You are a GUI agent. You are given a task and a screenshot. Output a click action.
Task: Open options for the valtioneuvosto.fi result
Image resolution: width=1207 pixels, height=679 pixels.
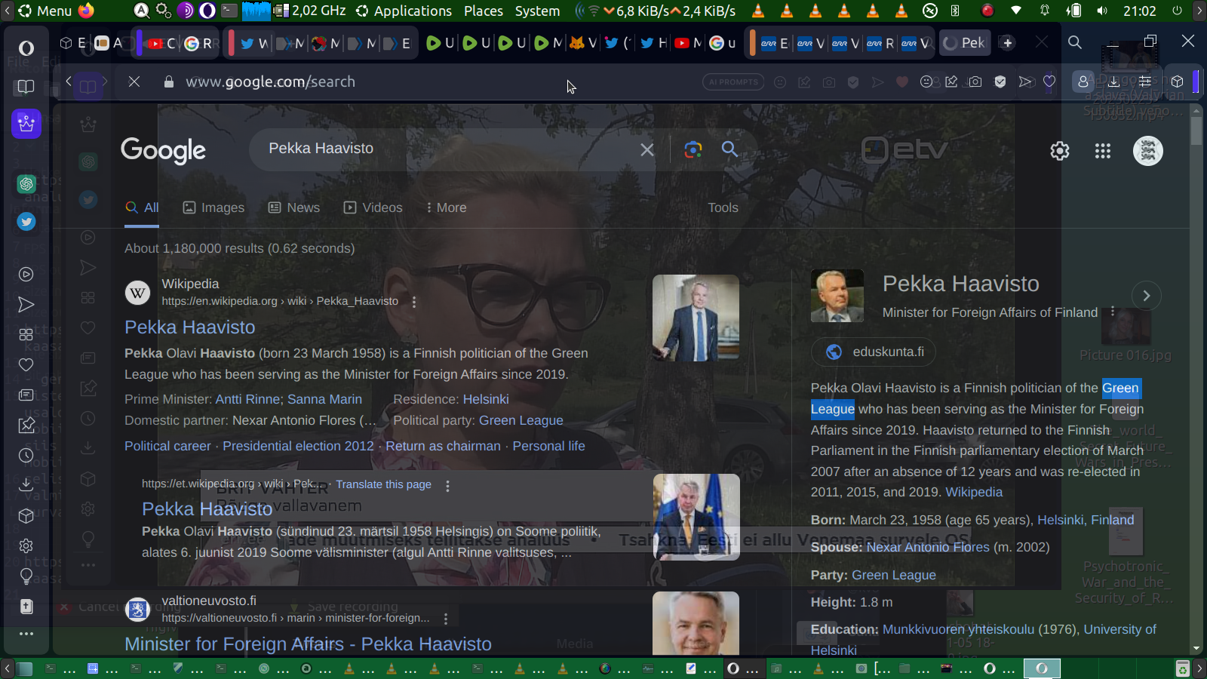click(x=446, y=619)
